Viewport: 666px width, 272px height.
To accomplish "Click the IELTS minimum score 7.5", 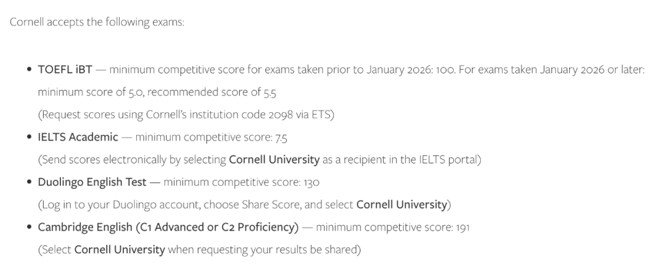I will point(281,137).
